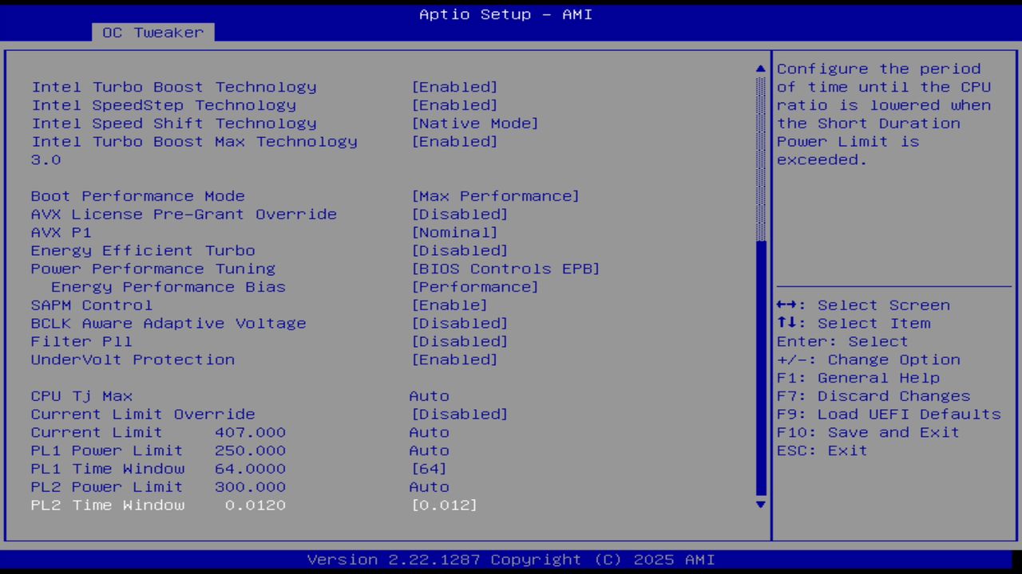Click the Select Item arrows hint
The width and height of the screenshot is (1022, 574).
point(854,324)
